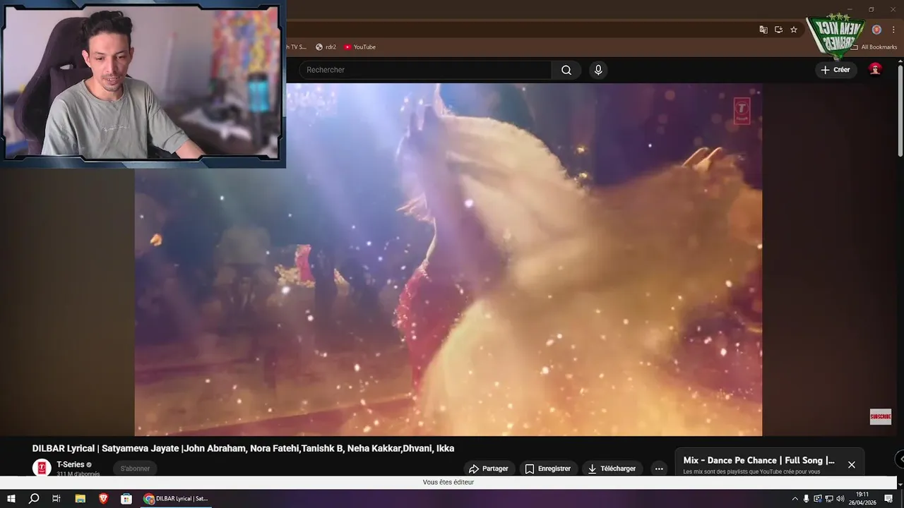This screenshot has width=904, height=508.
Task: Open Windows taskbar search
Action: (34, 498)
